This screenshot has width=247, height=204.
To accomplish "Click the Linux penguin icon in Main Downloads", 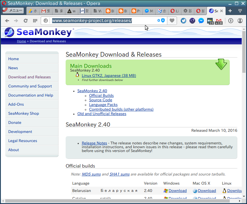I will point(77,75).
